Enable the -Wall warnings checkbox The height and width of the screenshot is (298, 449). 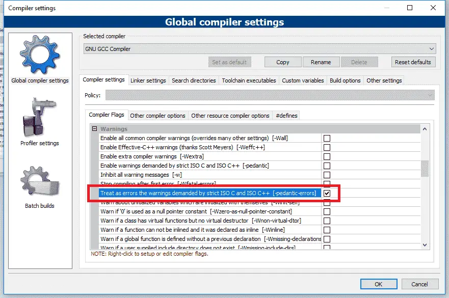click(327, 138)
